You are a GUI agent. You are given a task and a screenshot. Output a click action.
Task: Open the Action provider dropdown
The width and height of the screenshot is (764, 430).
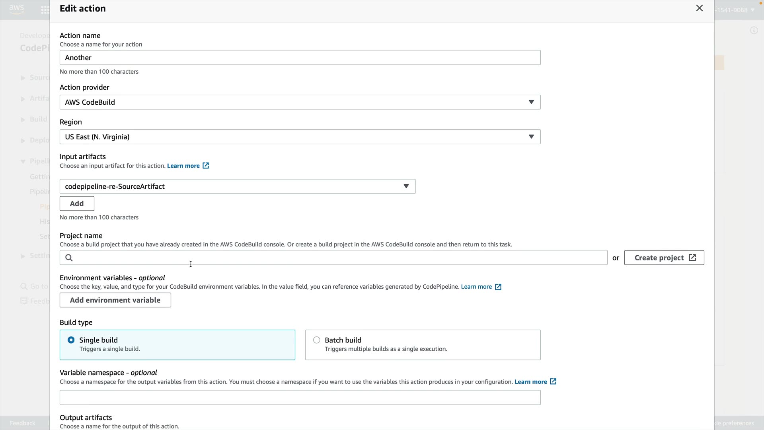coord(300,102)
